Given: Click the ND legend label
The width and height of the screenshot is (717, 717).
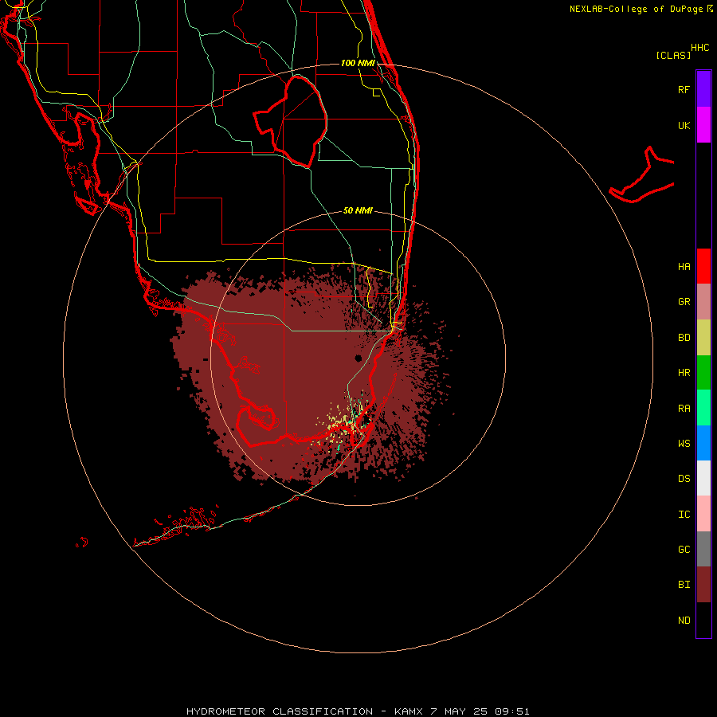Looking at the screenshot, I should [684, 621].
